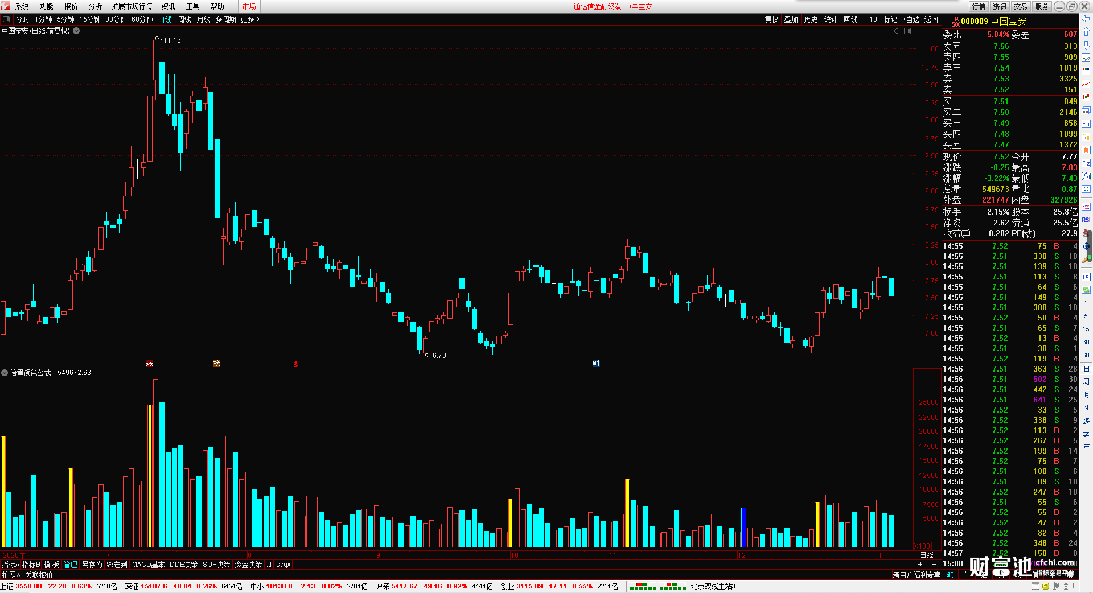Select the 60-minute period in sidebar
The width and height of the screenshot is (1093, 593).
point(1086,355)
